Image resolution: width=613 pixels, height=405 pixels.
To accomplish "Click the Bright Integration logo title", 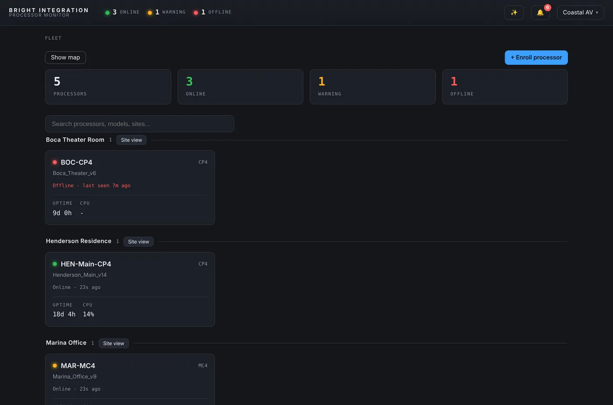I will tap(49, 10).
